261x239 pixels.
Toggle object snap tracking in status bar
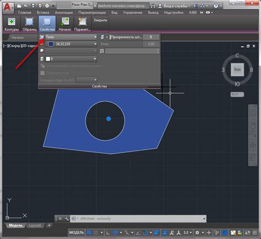point(138,232)
